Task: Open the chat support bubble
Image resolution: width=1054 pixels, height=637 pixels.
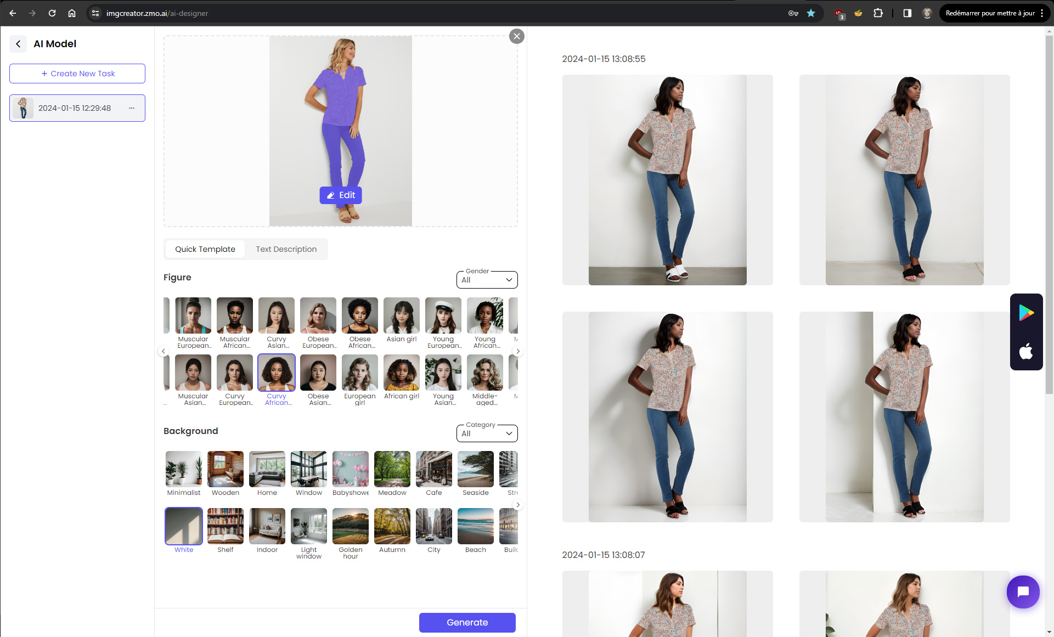Action: (x=1023, y=592)
